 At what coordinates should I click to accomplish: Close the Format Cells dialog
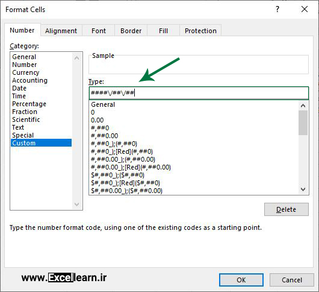point(305,9)
